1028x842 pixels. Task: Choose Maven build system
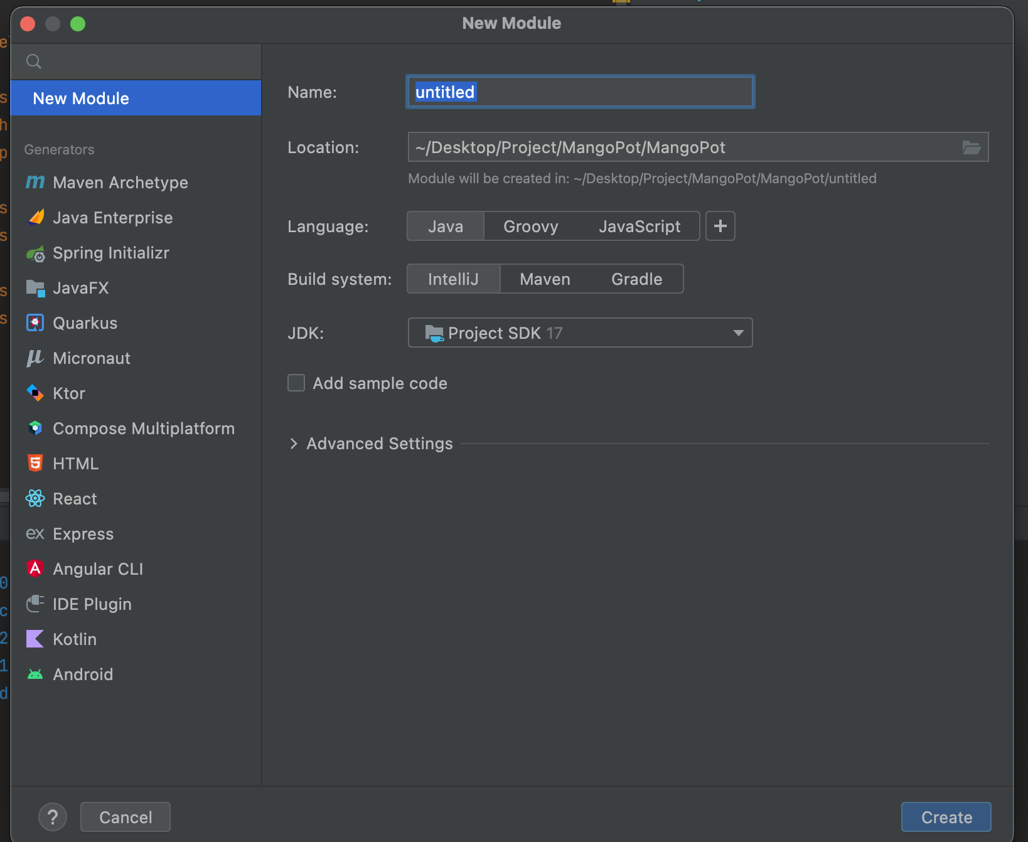545,279
